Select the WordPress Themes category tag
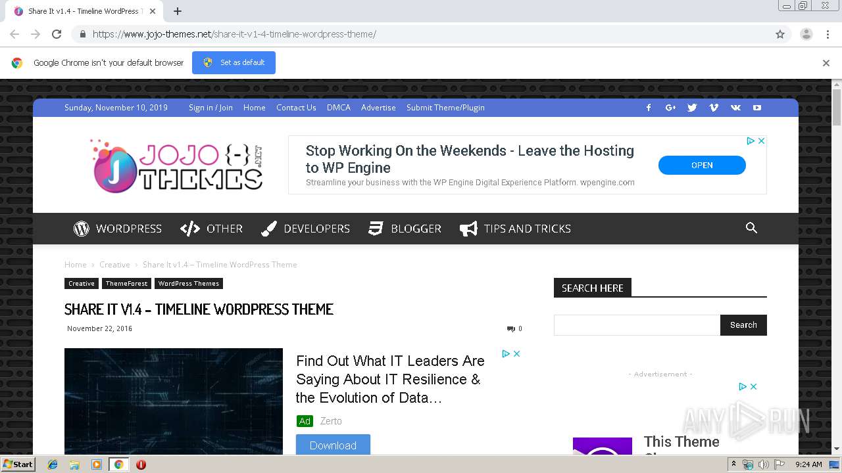842x473 pixels. click(189, 284)
